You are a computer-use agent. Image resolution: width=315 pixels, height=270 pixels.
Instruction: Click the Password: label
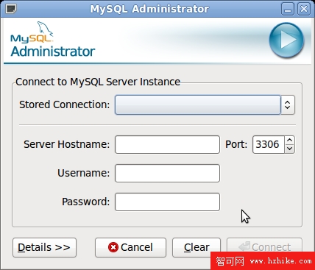pos(85,202)
